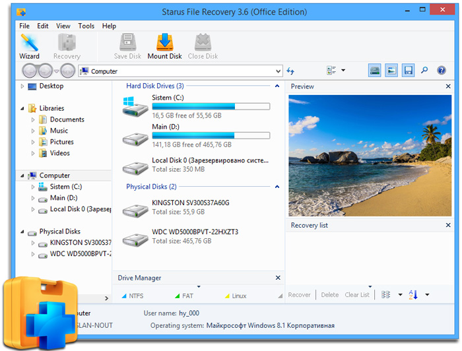Open the search magnifier tool

click(424, 71)
